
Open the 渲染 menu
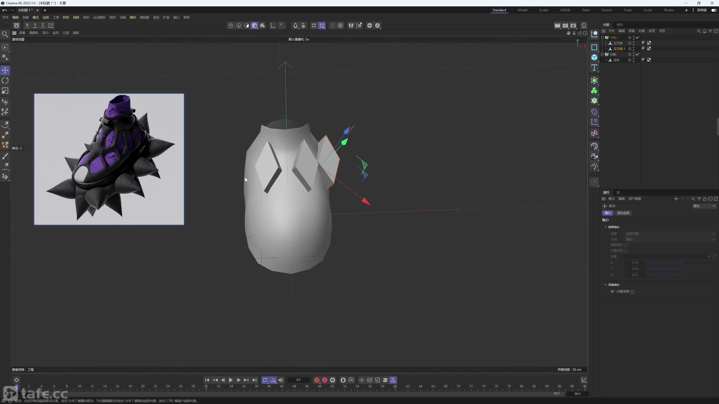click(x=156, y=17)
